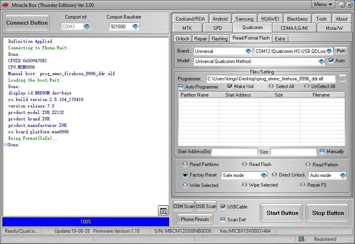
Task: Switch to the MTK tab
Action: coord(187,28)
